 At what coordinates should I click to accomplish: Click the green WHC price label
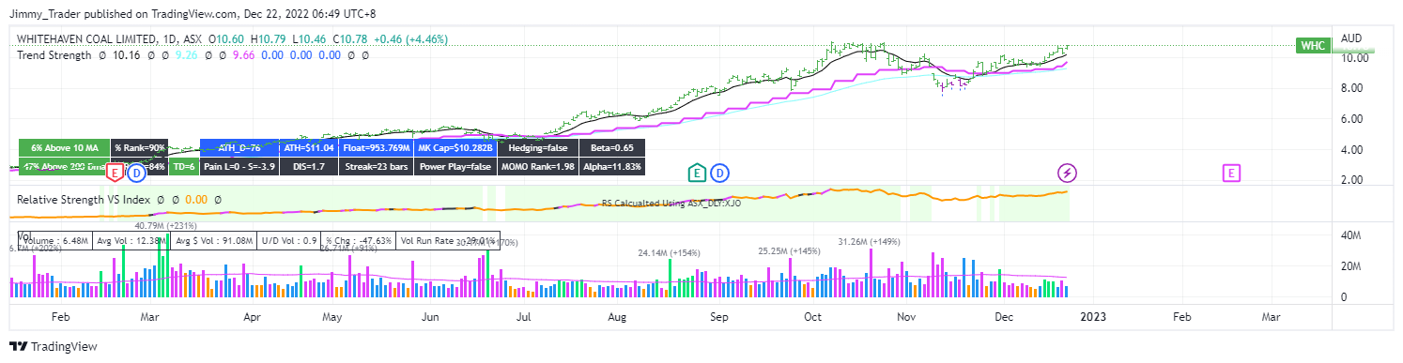(1313, 45)
